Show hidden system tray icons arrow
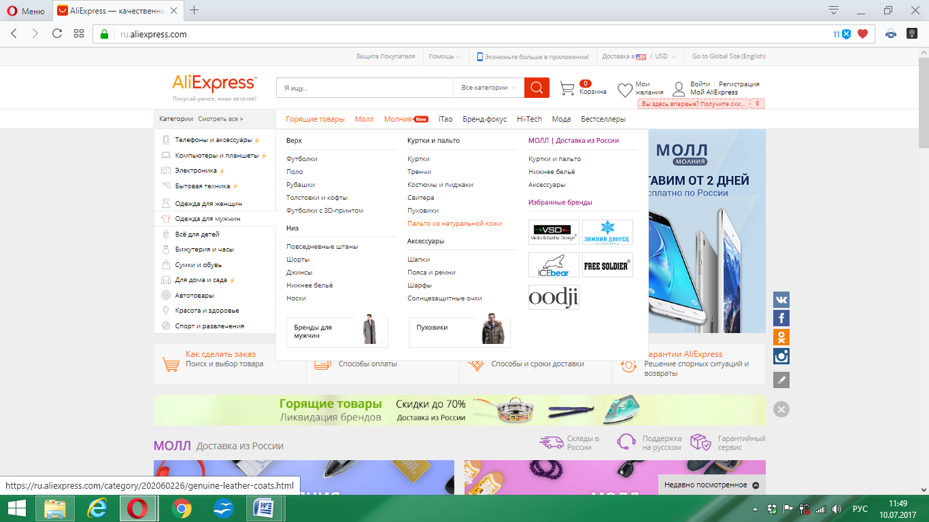Screen dimensions: 929x522 [756, 508]
